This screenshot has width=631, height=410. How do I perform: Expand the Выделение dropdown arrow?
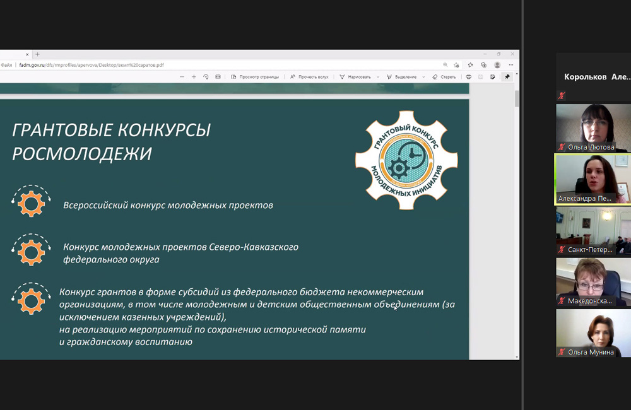pyautogui.click(x=424, y=77)
